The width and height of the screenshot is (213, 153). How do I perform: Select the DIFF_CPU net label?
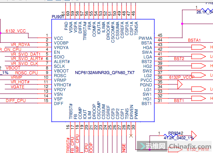[16, 101]
